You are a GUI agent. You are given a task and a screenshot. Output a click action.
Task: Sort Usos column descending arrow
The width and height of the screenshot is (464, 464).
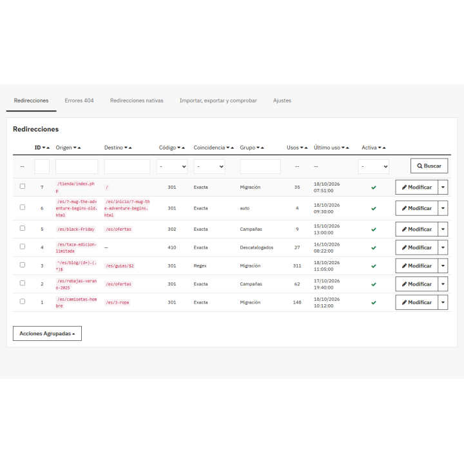[302, 148]
